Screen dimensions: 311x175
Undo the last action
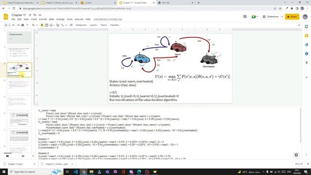pos(14,25)
